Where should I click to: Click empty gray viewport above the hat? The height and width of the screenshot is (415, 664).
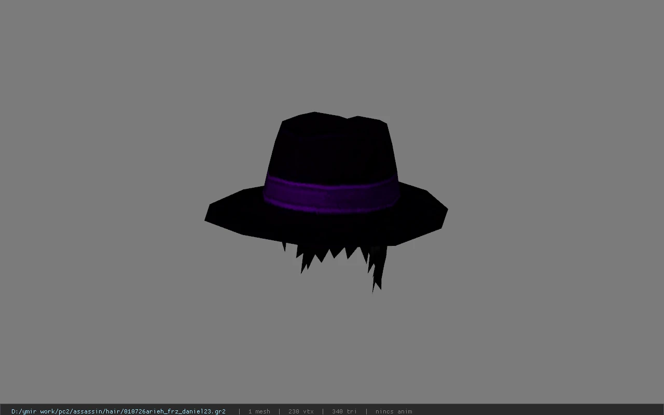click(x=332, y=52)
